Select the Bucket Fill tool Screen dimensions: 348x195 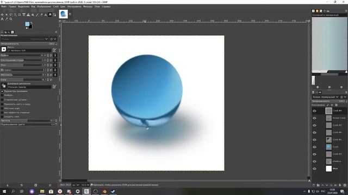click(x=33, y=15)
